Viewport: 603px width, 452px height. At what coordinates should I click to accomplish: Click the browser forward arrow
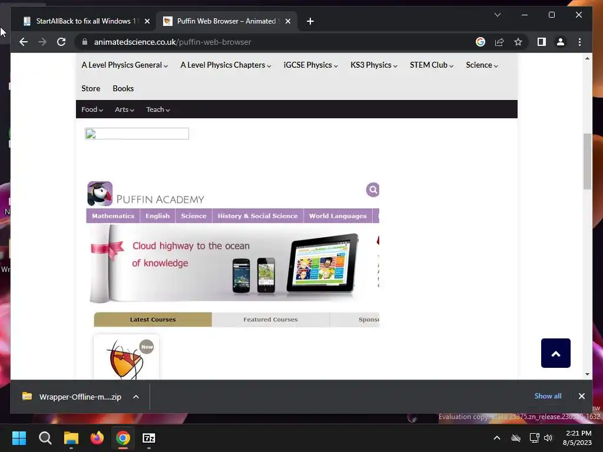tap(42, 42)
